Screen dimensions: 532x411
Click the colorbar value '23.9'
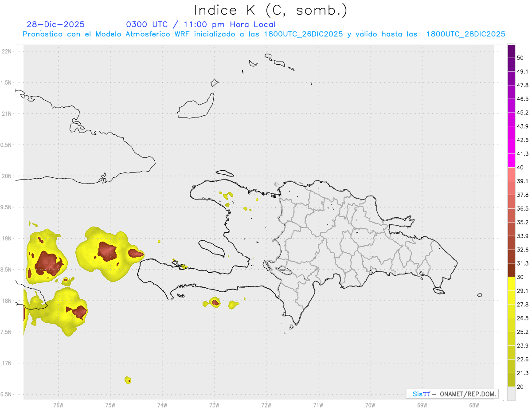coord(523,346)
